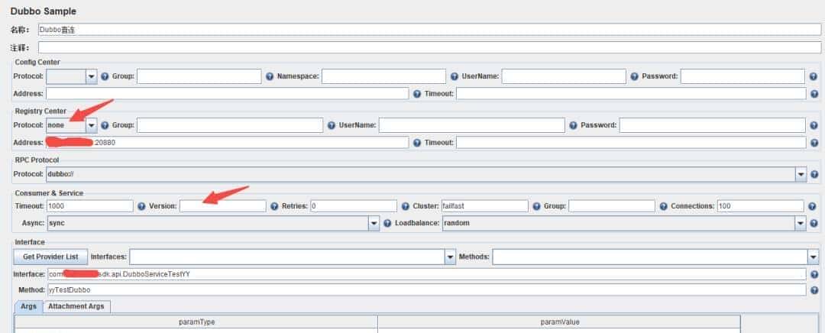This screenshot has height=333, width=825.
Task: Click help icon after Config Center Password
Action: pyautogui.click(x=813, y=76)
